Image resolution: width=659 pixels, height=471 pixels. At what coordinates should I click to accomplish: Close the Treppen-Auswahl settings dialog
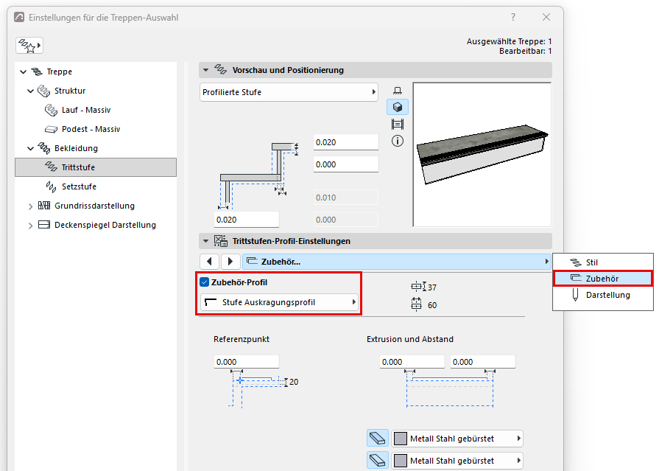click(x=546, y=17)
